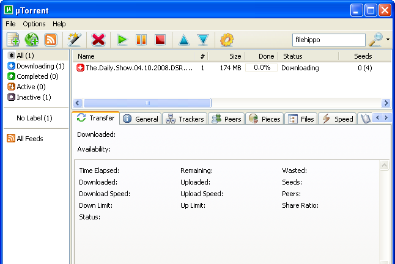This screenshot has width=395, height=264.
Task: Click the horizontal scrollbar thumb in torrent list
Action: point(147,103)
